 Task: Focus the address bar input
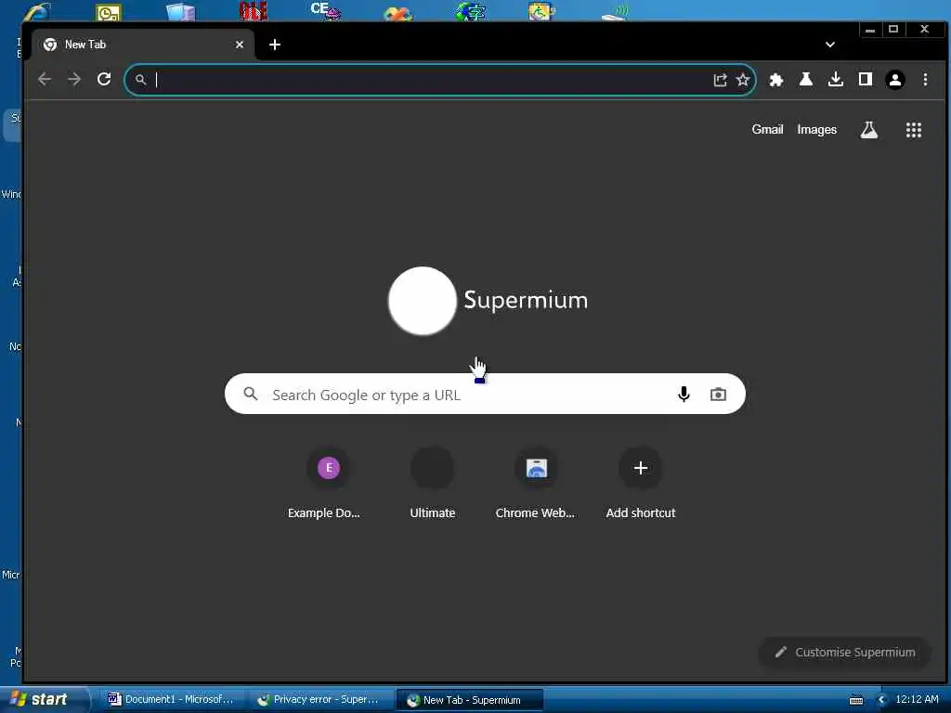439,80
